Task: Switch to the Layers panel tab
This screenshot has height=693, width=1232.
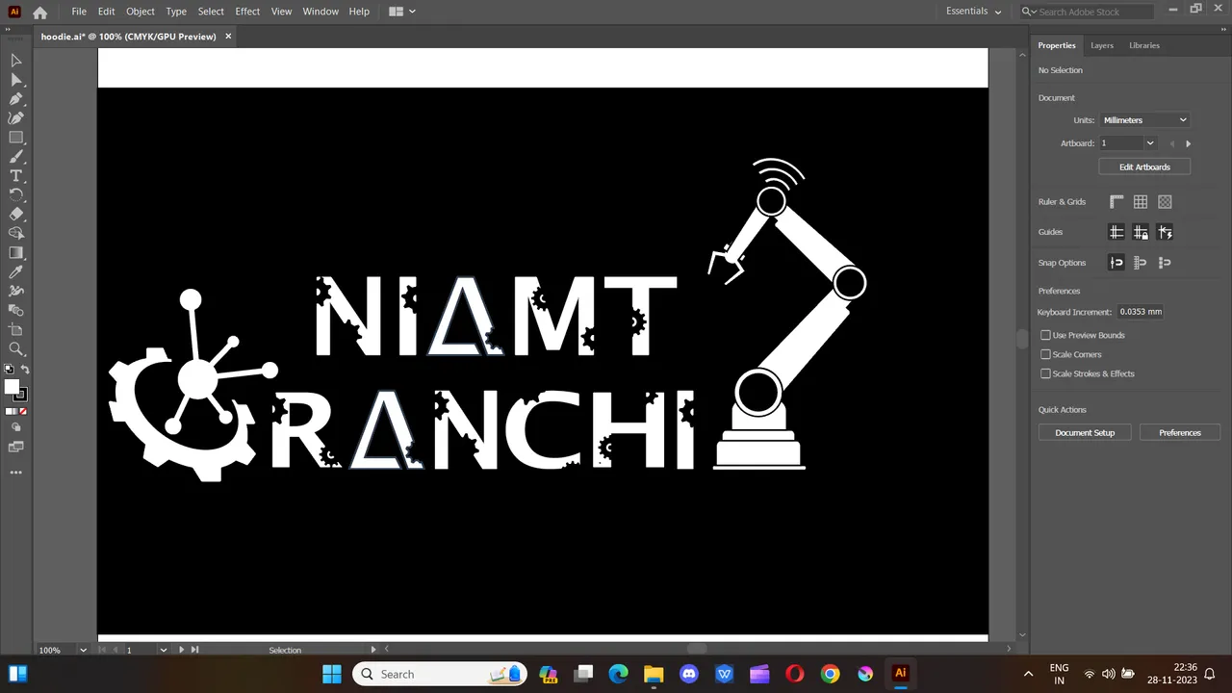Action: [1102, 45]
